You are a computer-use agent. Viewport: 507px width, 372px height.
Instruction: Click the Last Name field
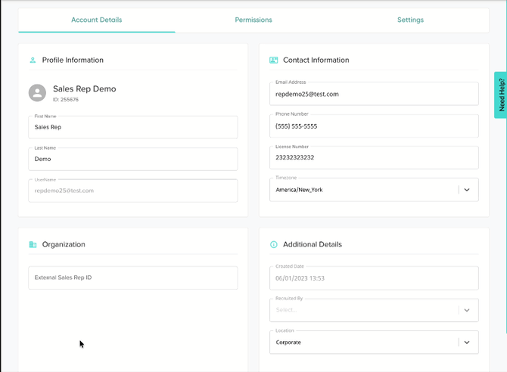coord(133,159)
